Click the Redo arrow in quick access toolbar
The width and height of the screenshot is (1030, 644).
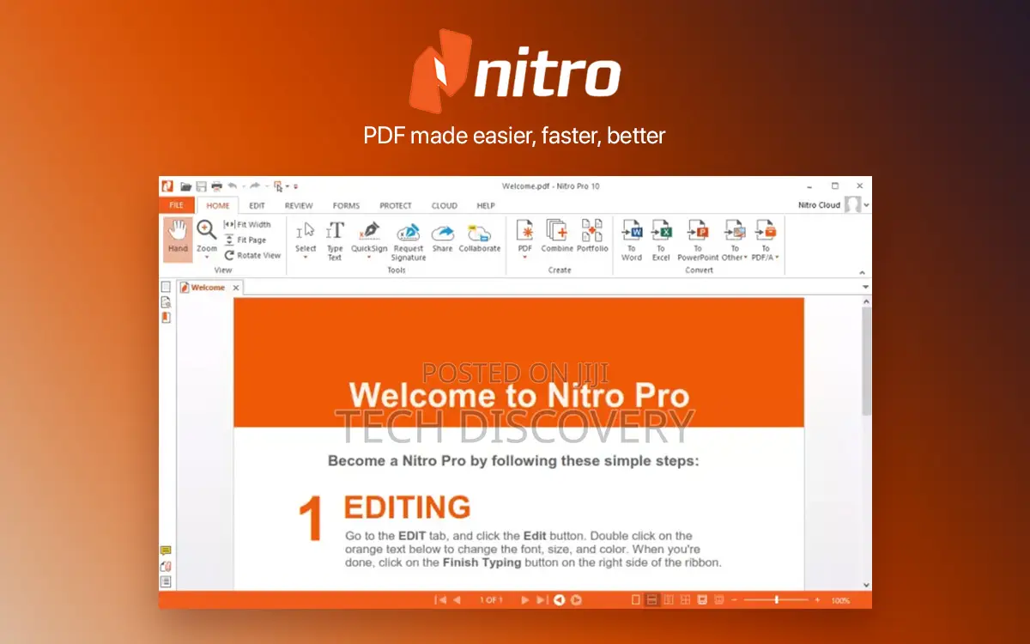255,186
